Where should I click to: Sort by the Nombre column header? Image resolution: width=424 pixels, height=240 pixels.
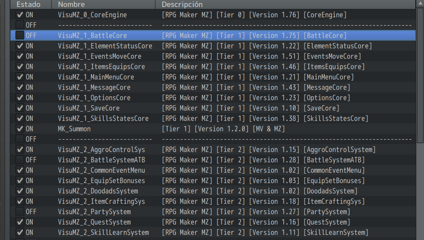click(103, 4)
